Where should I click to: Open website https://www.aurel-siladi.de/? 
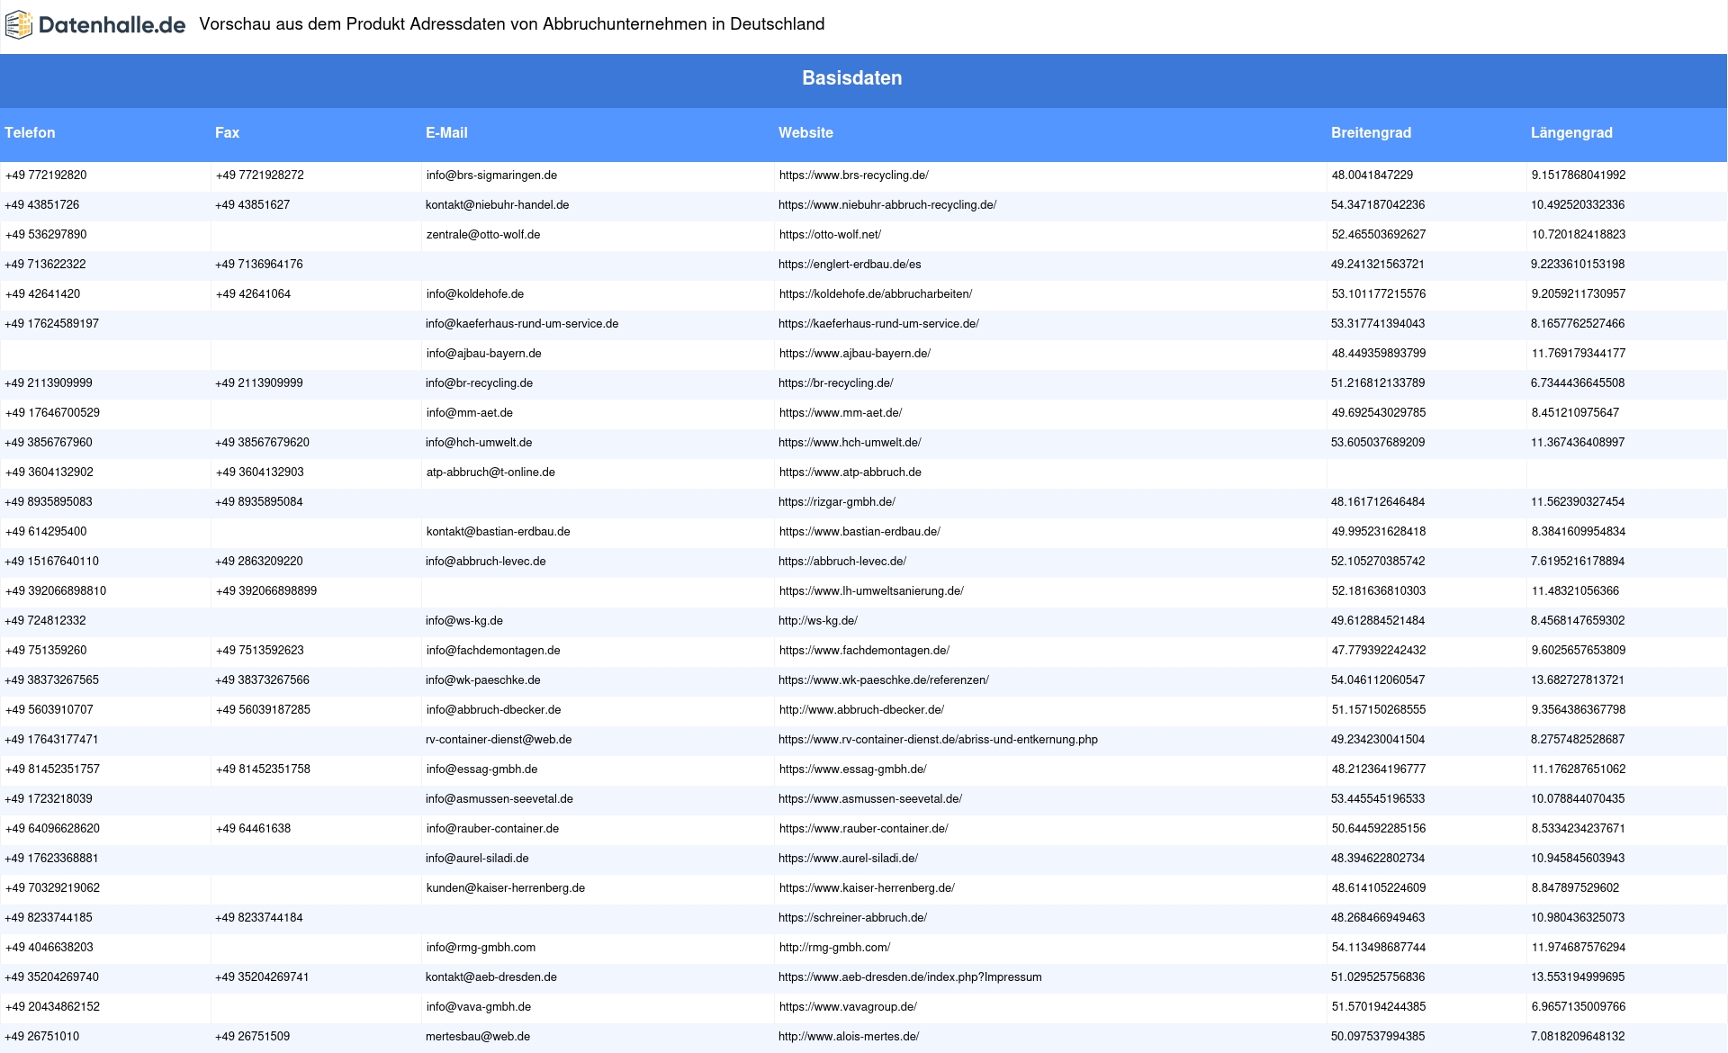tap(848, 859)
